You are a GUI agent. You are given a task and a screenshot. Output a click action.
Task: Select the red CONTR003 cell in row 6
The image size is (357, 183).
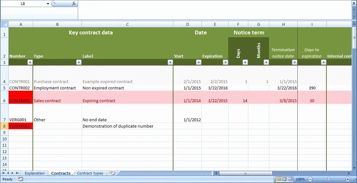[x=21, y=97]
